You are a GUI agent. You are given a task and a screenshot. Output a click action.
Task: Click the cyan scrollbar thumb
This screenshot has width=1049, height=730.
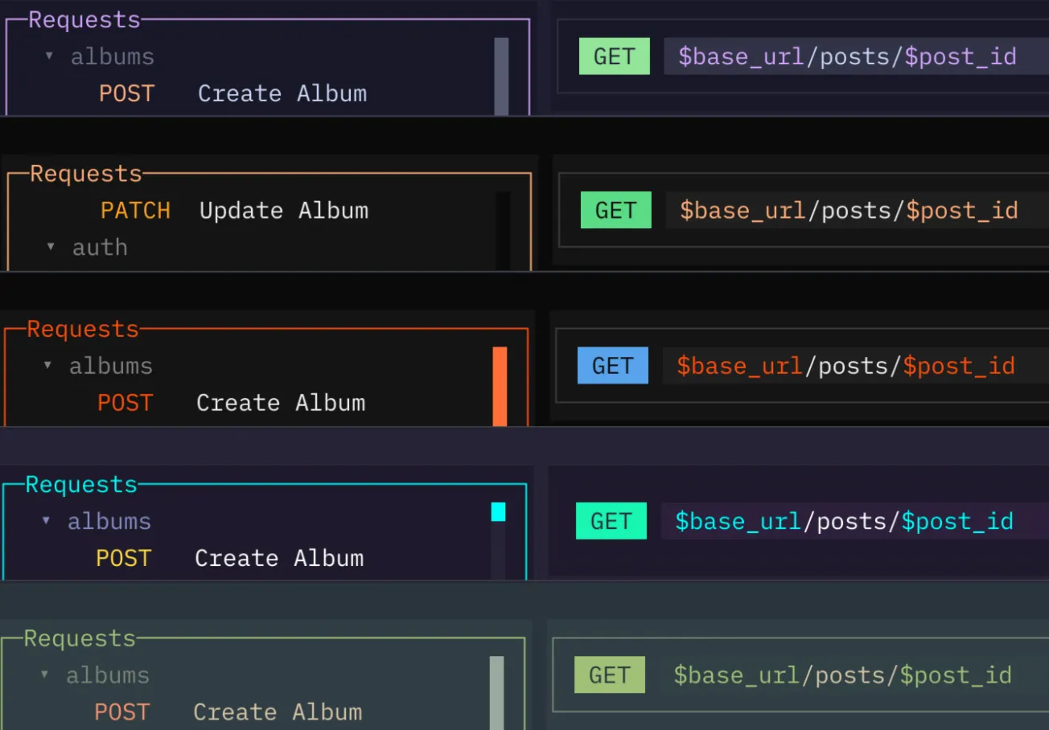pos(498,511)
